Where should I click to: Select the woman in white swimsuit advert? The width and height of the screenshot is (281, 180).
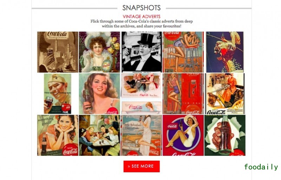(183, 135)
